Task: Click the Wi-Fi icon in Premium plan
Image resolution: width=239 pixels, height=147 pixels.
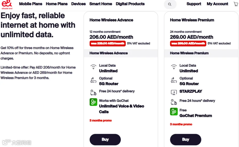Action: point(174,67)
